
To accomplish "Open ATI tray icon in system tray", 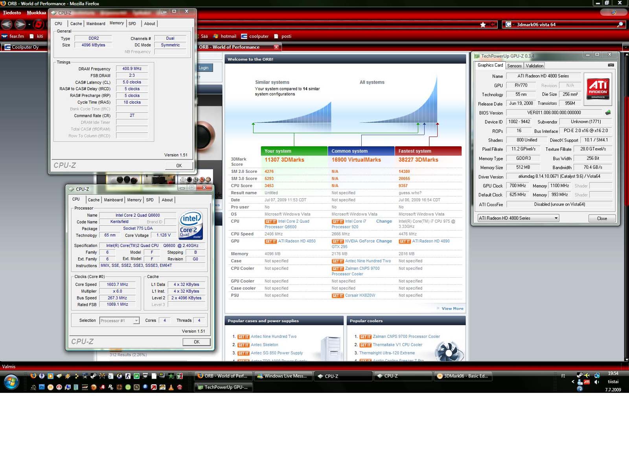I will tap(587, 382).
